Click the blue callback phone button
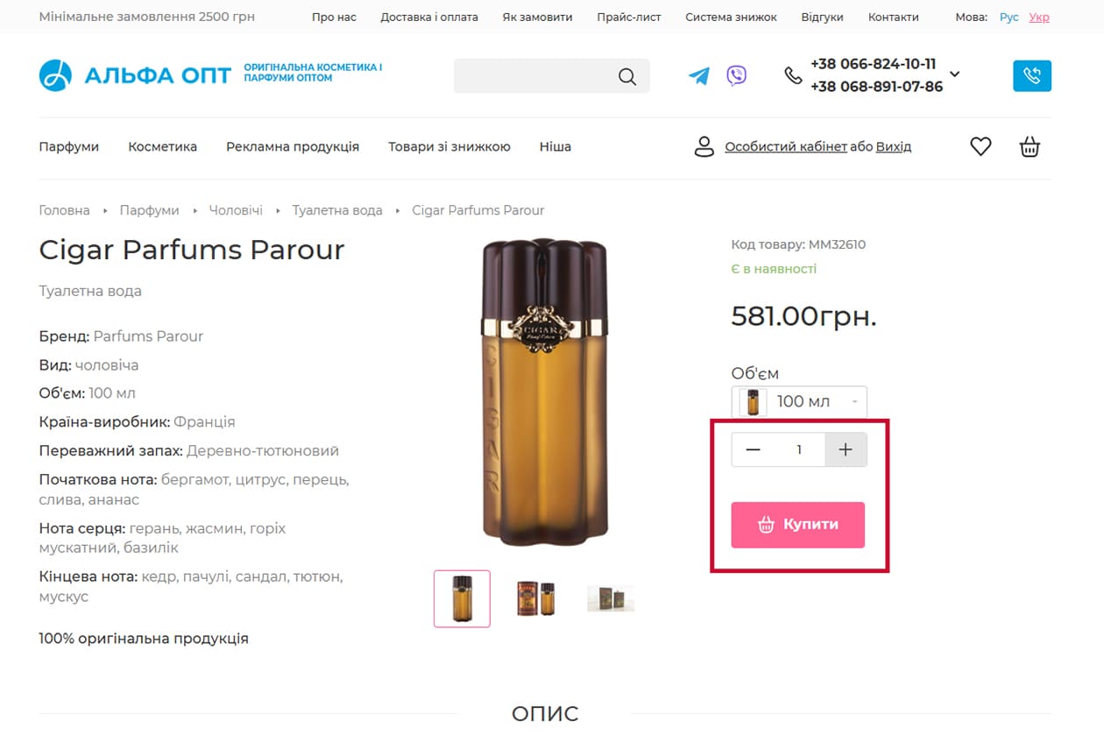 point(1032,75)
